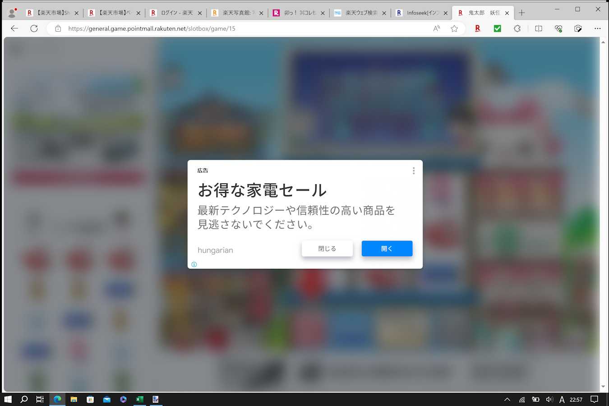Click the 閉じる button to dismiss the ad

point(327,249)
